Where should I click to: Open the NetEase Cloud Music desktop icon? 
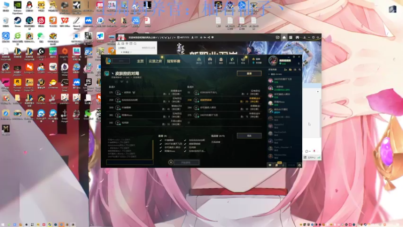[41, 22]
